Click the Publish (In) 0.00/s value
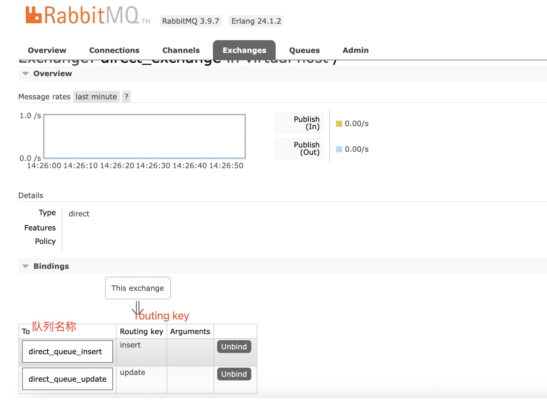Image resolution: width=547 pixels, height=403 pixels. click(x=357, y=124)
